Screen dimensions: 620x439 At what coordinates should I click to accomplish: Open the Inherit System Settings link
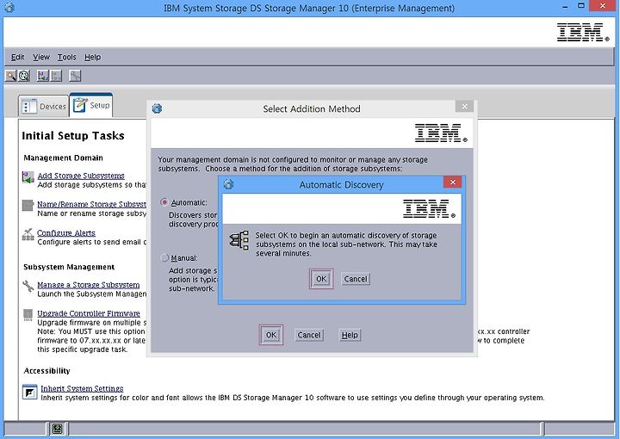coord(82,388)
